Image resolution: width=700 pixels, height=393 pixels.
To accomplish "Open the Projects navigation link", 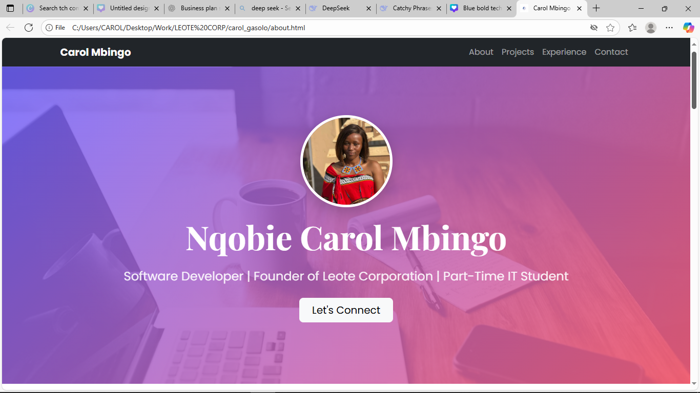I will [x=518, y=52].
